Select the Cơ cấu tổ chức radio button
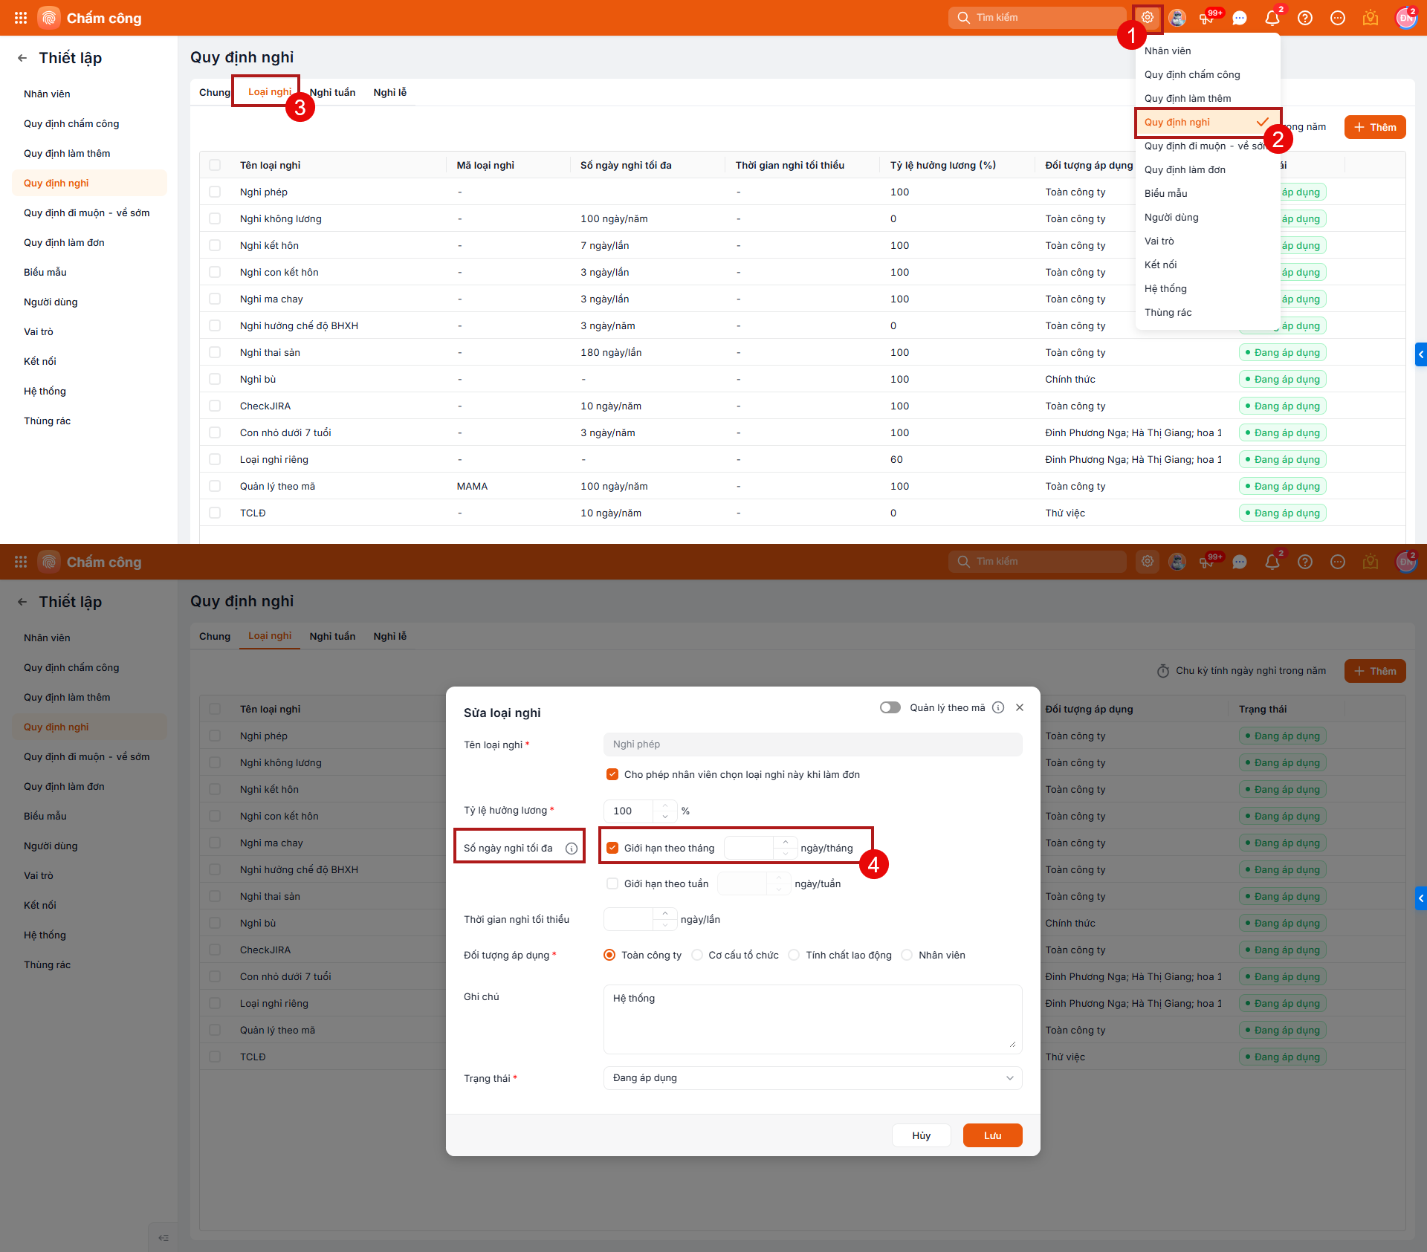Viewport: 1427px width, 1252px height. (697, 955)
